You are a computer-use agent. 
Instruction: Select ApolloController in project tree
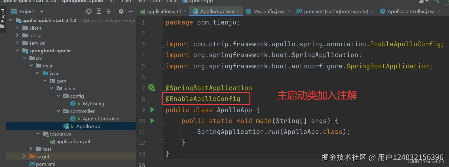(101, 119)
